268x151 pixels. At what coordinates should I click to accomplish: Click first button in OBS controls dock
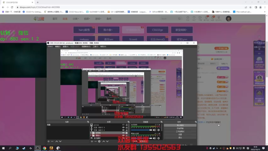pos(180,125)
